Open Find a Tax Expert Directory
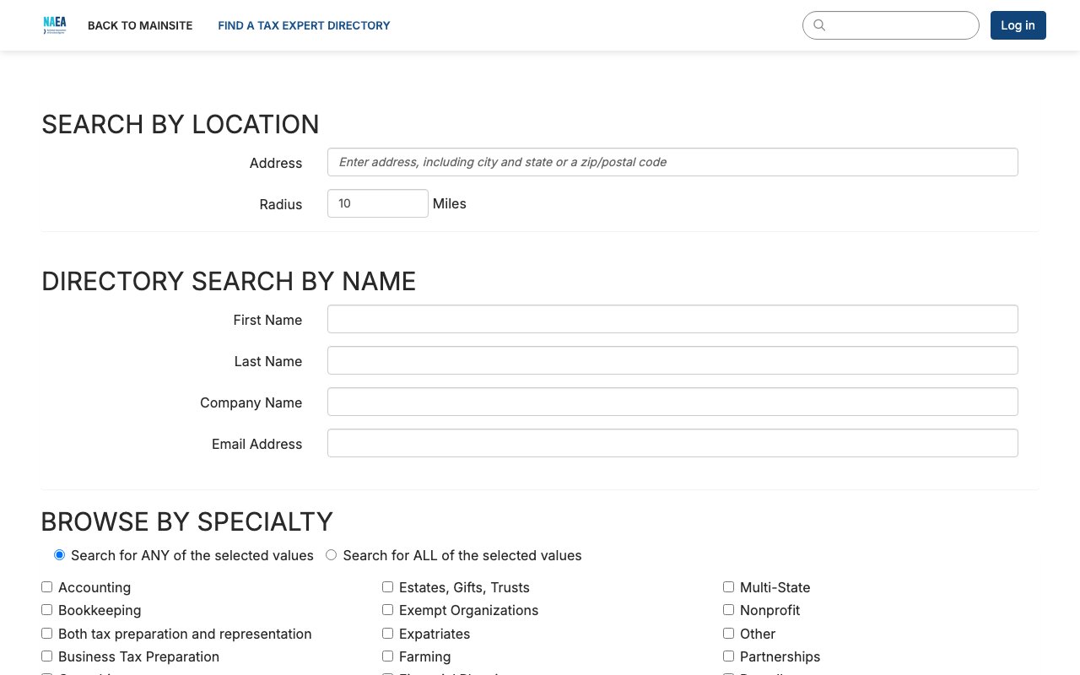 click(x=304, y=25)
